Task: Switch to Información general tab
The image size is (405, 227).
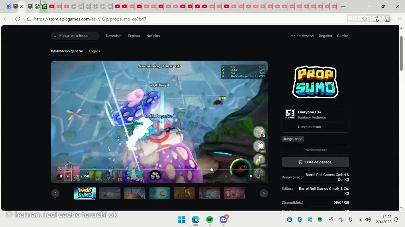Action: 67,51
